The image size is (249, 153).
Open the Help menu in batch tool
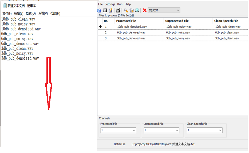128,4
